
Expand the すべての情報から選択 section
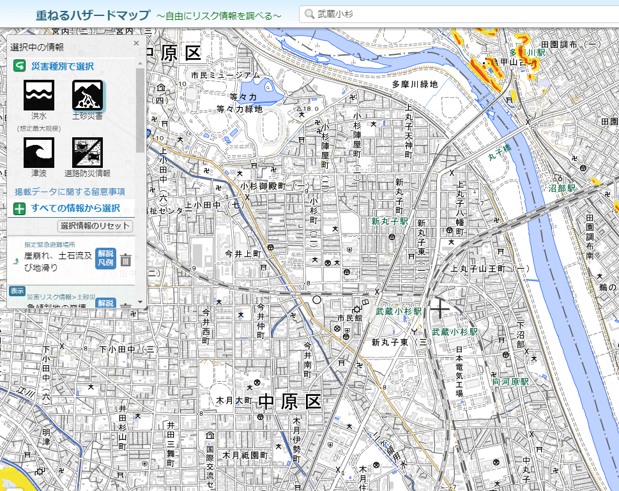click(75, 208)
